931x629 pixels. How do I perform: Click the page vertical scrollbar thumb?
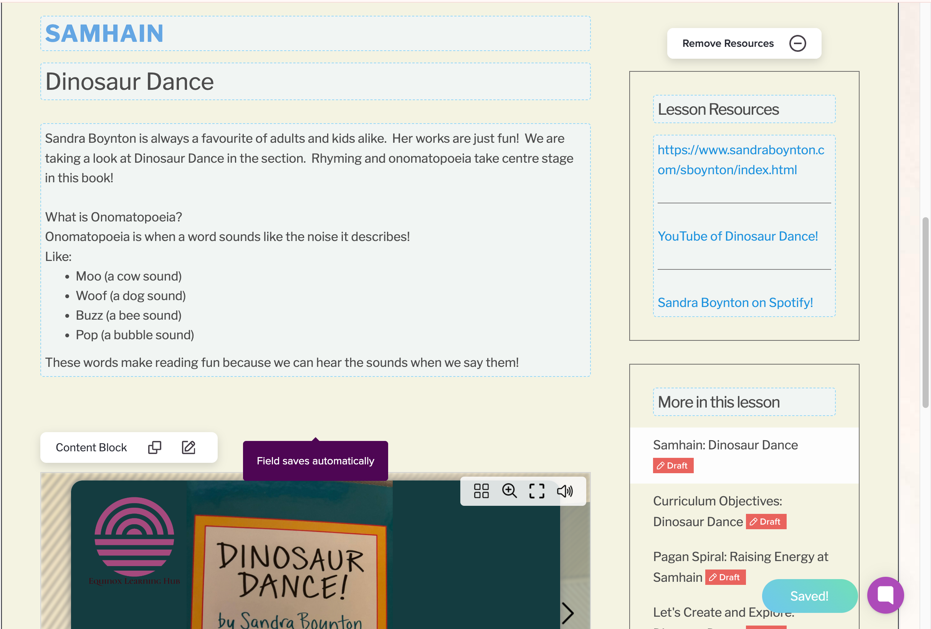point(925,312)
